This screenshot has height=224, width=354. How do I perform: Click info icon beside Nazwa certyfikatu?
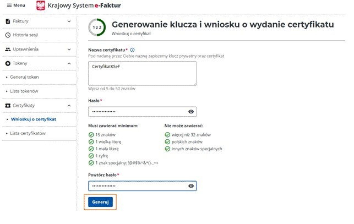[x=132, y=50]
